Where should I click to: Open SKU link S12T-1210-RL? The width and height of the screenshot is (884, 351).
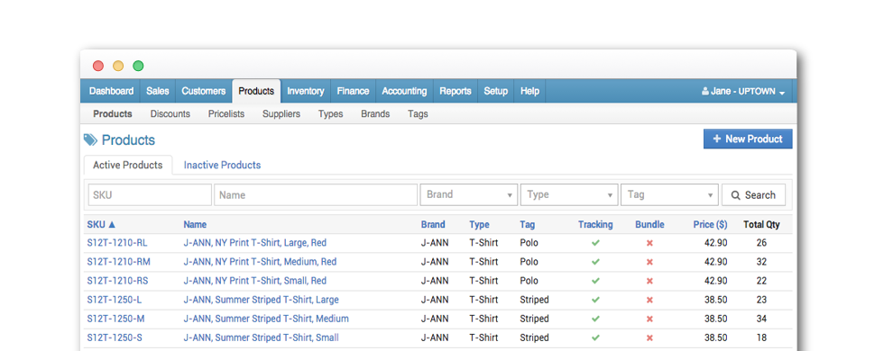[117, 243]
